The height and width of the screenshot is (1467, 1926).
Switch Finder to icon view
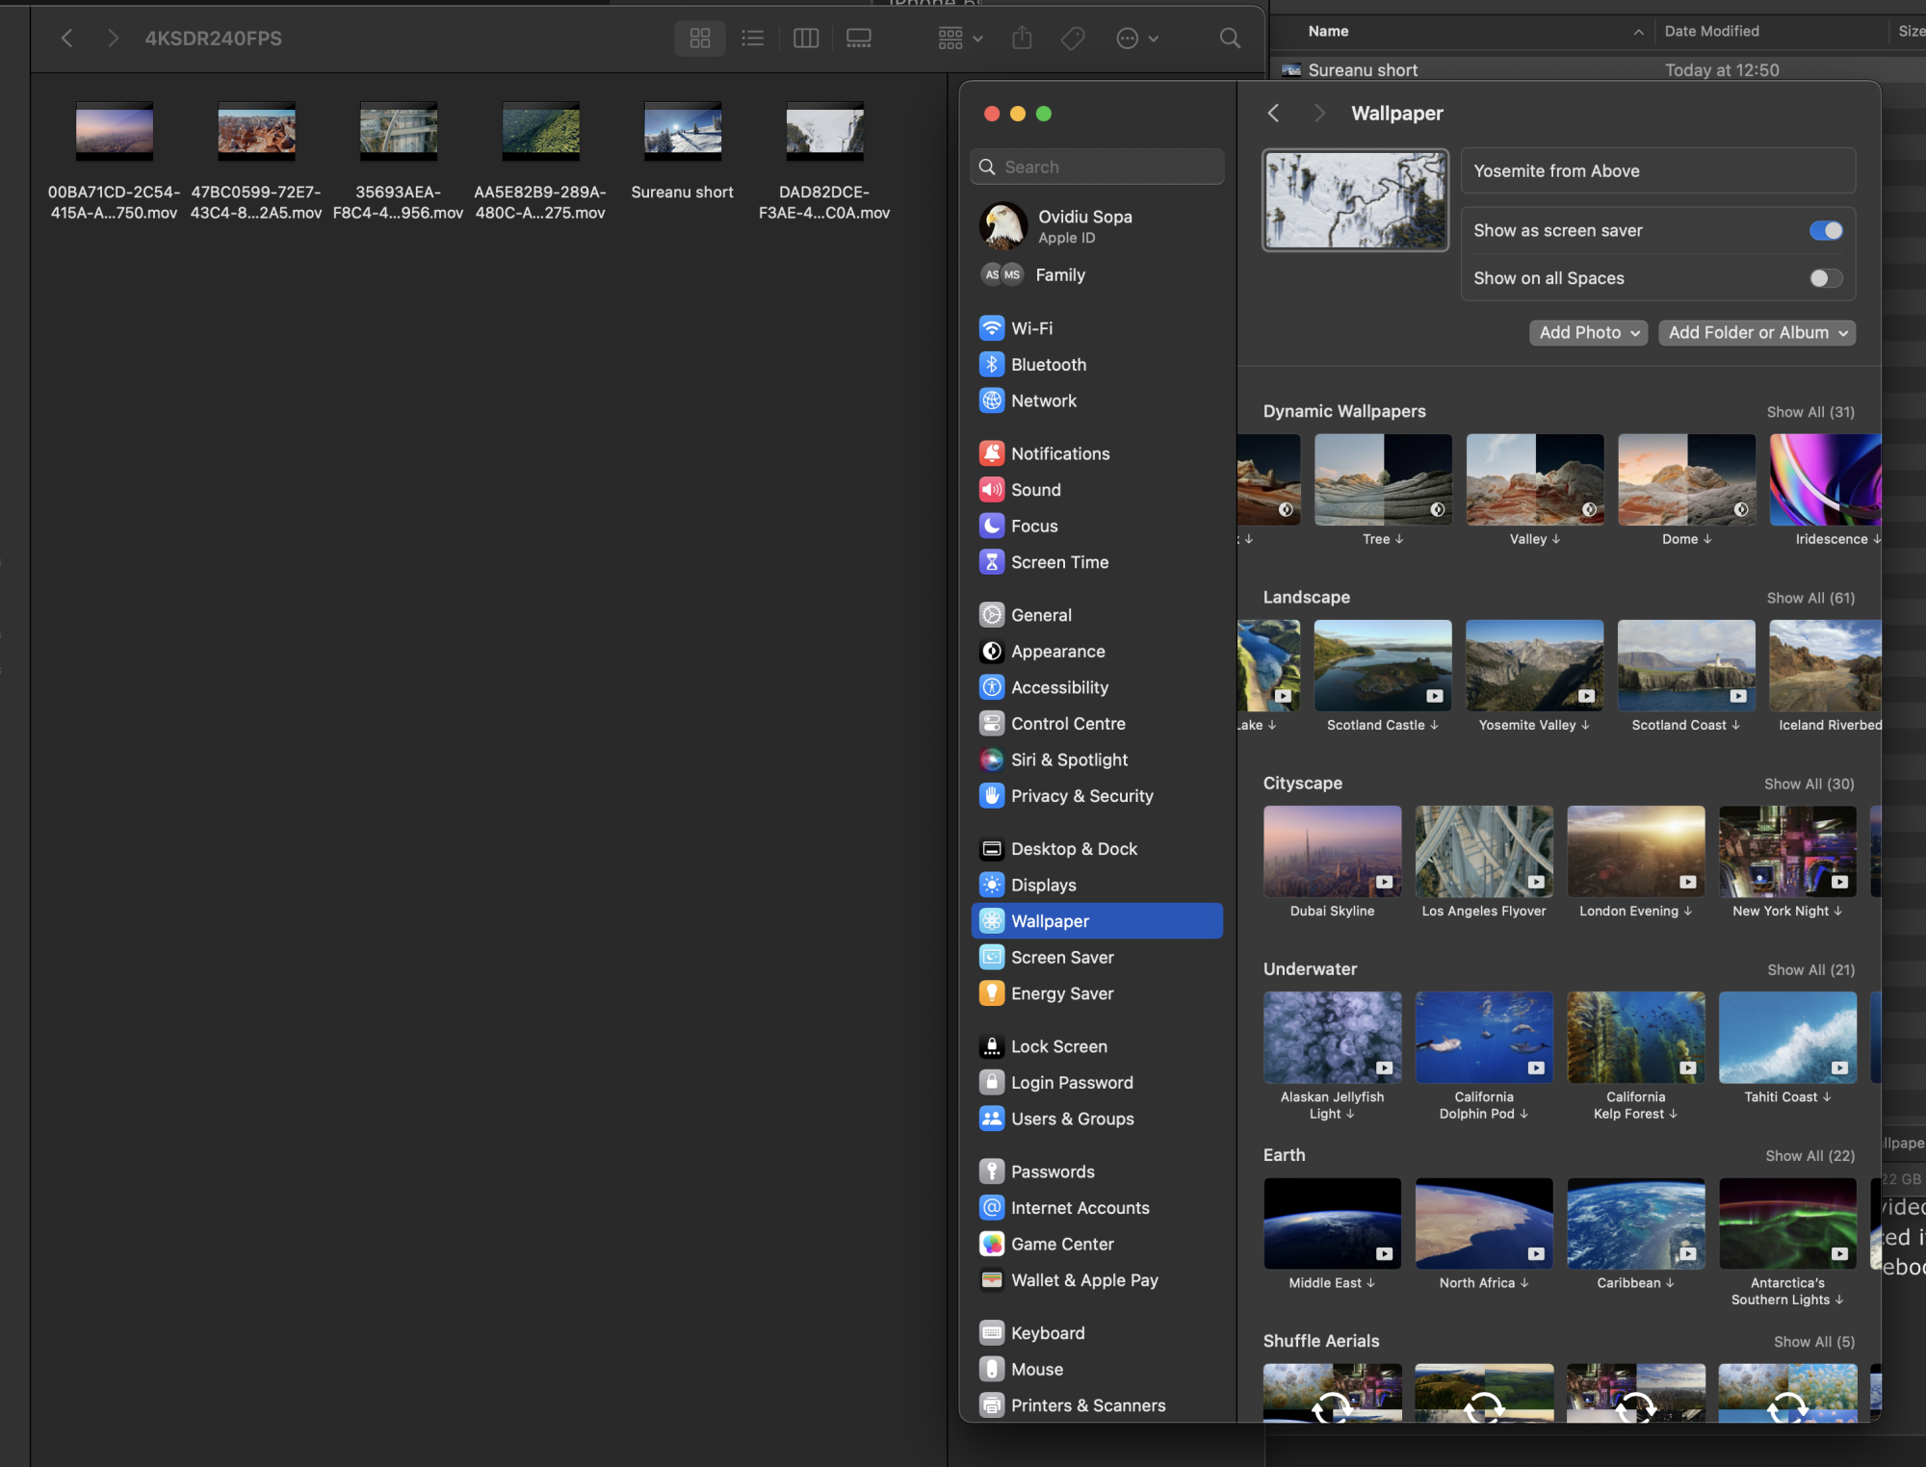pyautogui.click(x=700, y=39)
